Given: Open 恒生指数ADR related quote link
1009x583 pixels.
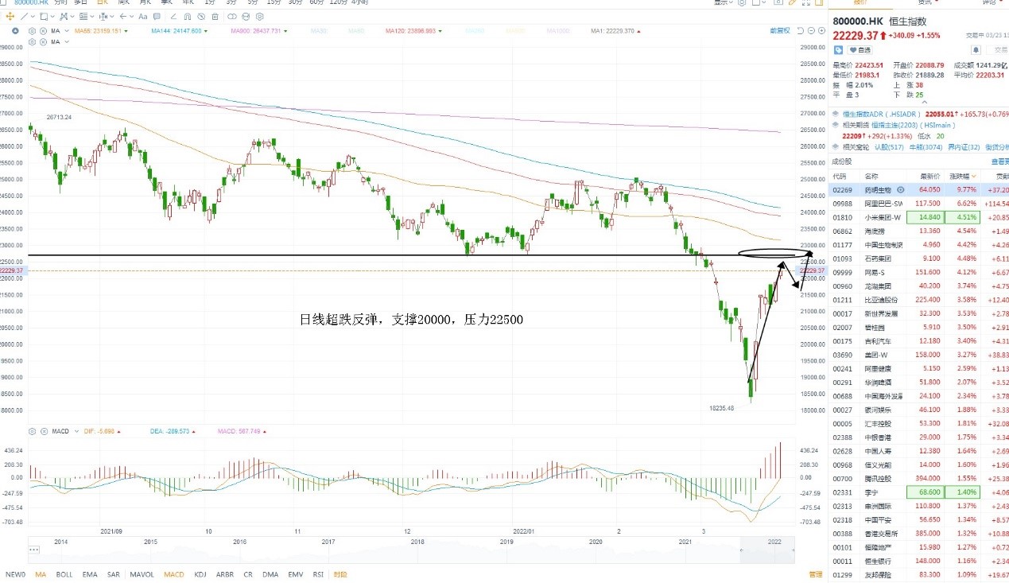Looking at the screenshot, I should point(881,114).
